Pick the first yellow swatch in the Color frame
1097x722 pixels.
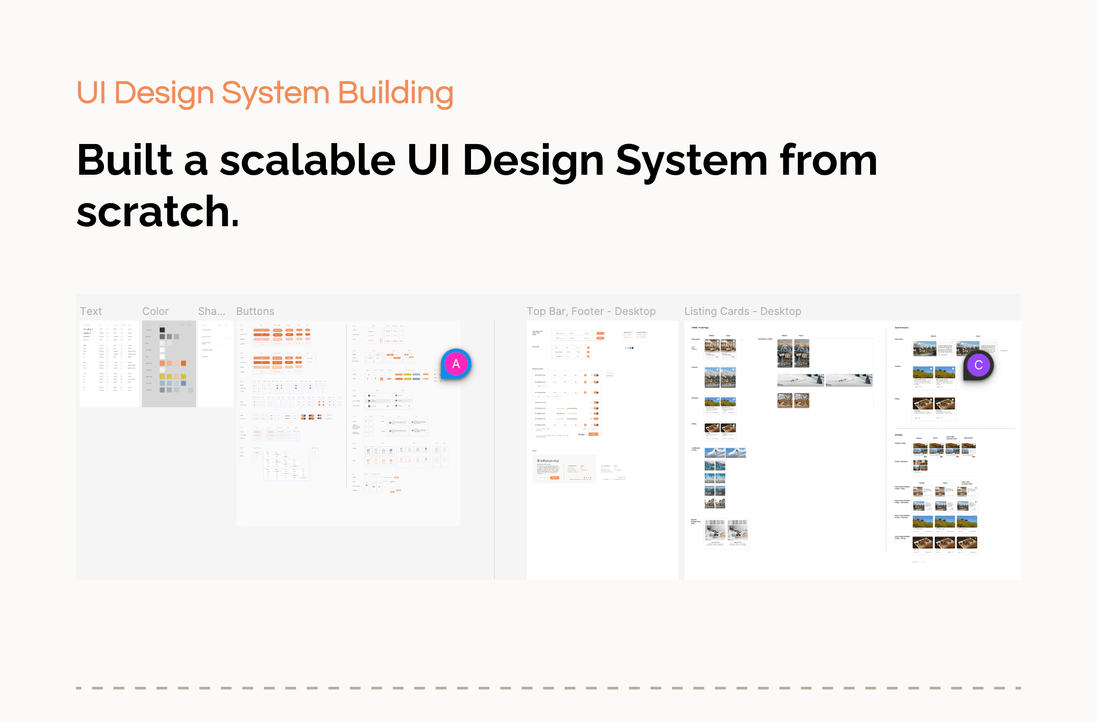click(162, 377)
